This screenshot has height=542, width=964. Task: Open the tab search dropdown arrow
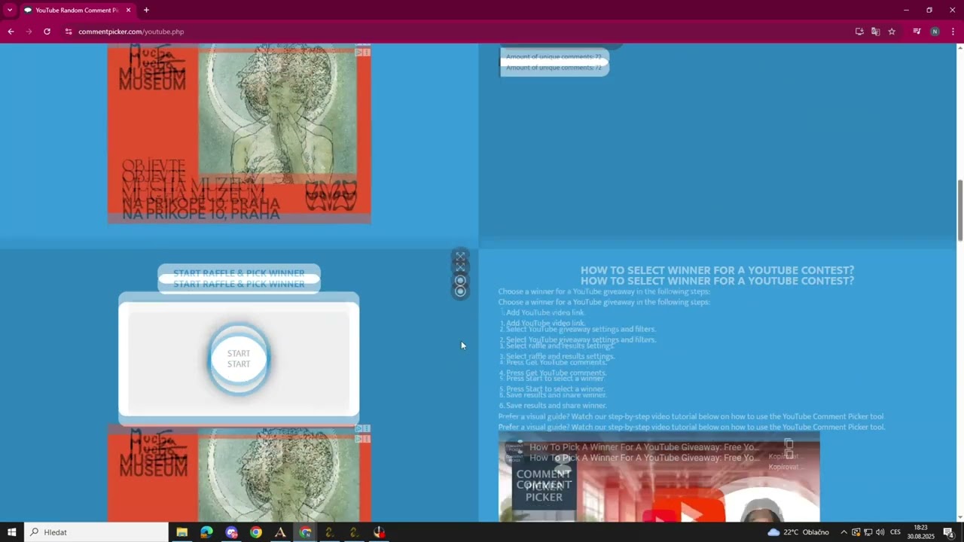10,11
